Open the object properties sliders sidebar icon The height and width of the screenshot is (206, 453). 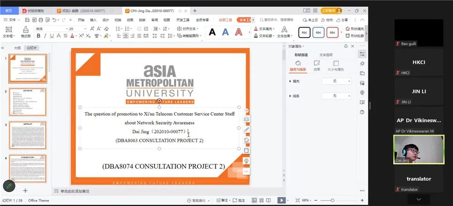tap(362, 54)
